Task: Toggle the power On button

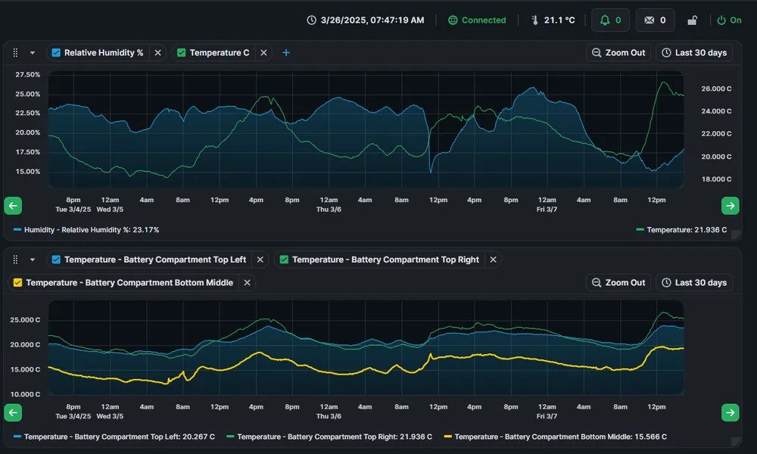Action: click(729, 20)
